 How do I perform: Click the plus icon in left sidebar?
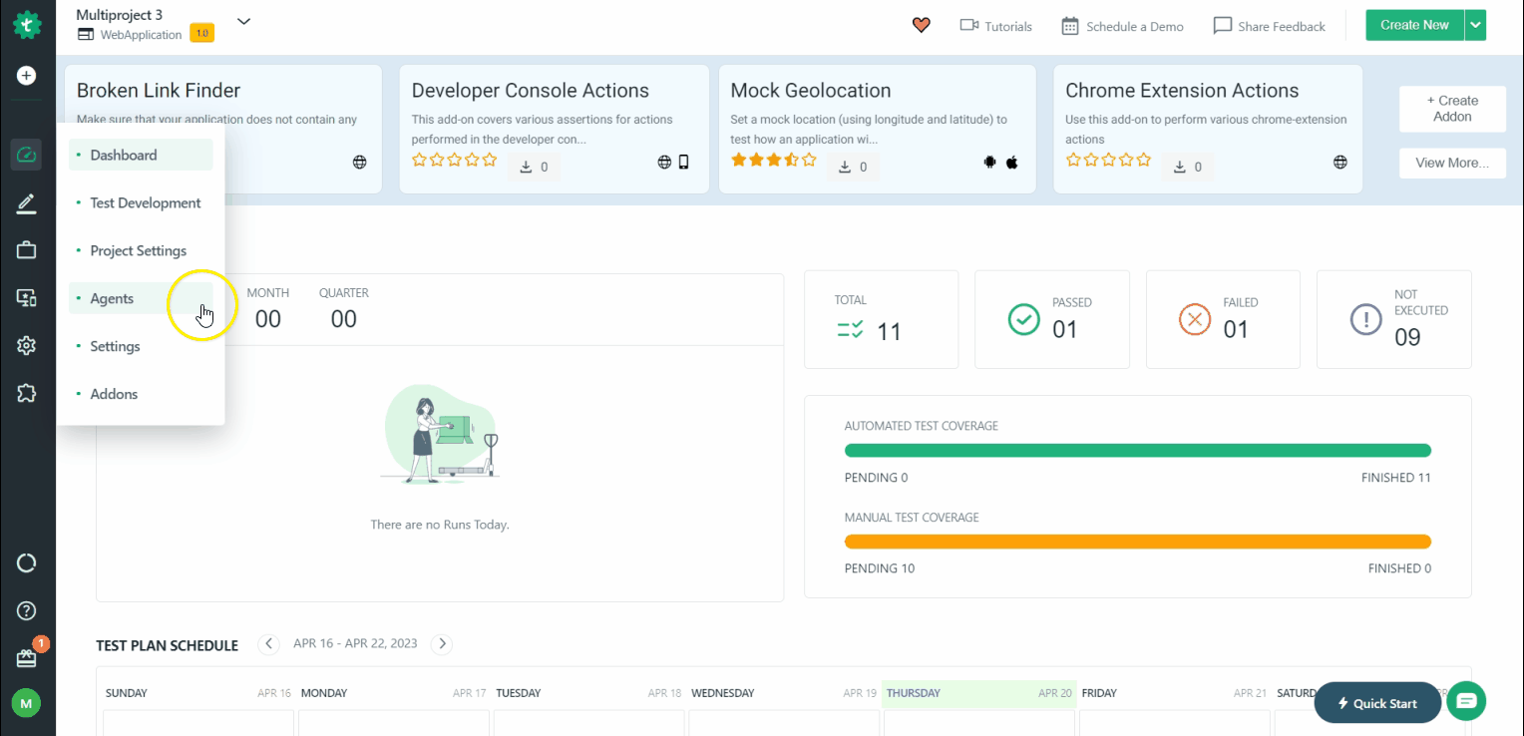pyautogui.click(x=27, y=76)
